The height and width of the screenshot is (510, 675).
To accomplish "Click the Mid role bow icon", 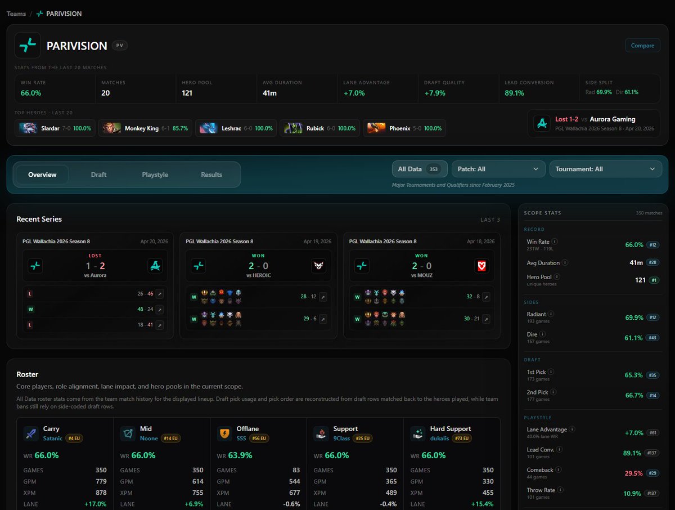I will coord(128,433).
